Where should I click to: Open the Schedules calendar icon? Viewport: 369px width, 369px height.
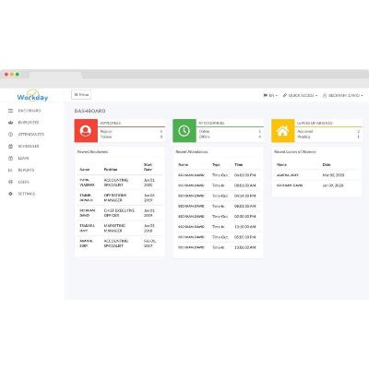point(11,147)
